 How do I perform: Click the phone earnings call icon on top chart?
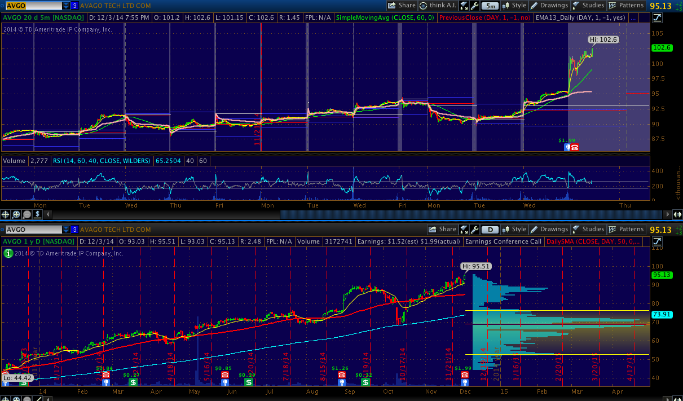point(575,148)
